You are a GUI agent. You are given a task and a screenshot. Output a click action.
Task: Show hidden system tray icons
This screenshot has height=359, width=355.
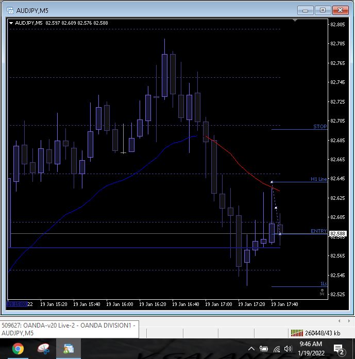[x=251, y=349]
